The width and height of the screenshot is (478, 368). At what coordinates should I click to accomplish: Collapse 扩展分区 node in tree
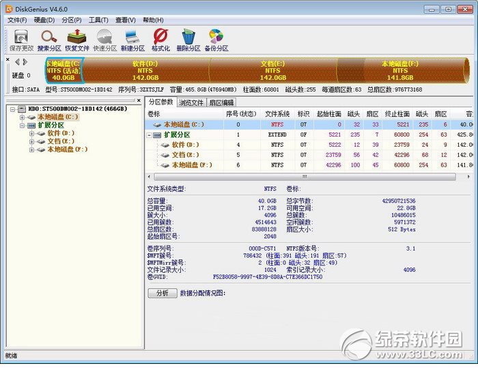(x=22, y=126)
